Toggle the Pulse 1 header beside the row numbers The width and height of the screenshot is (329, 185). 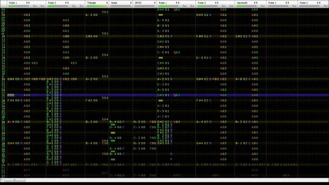[x=13, y=3]
